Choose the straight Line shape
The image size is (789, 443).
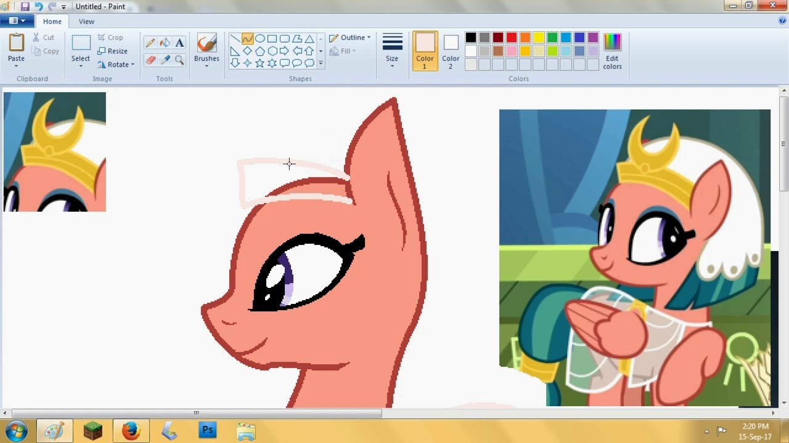coord(235,39)
